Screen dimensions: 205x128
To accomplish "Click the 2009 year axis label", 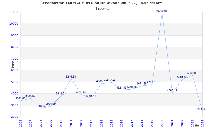I will point(51,123).
